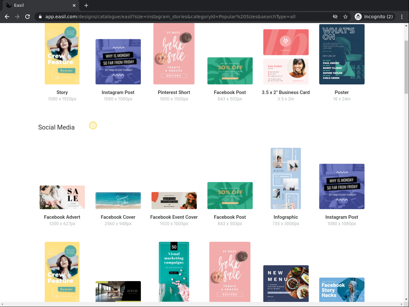Select Instagram Post thumbnail beside Pinterest Short
The width and height of the screenshot is (409, 307).
pos(118,62)
